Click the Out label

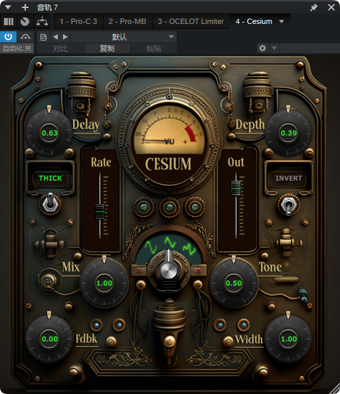point(236,162)
